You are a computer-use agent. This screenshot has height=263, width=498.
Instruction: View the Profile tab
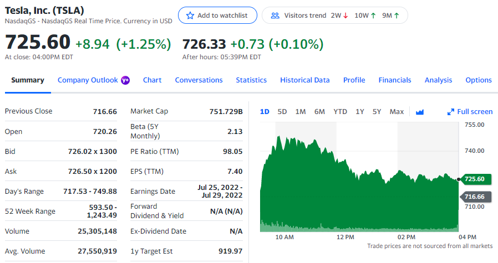[354, 80]
